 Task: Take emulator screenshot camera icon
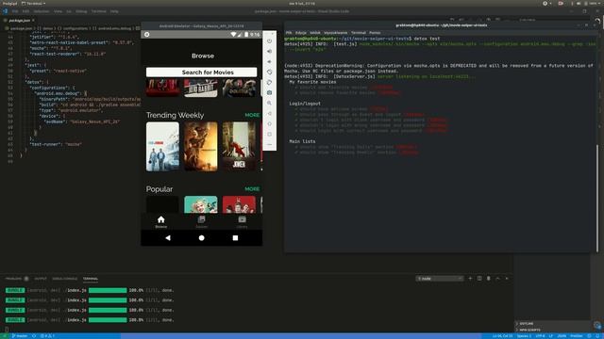point(269,92)
